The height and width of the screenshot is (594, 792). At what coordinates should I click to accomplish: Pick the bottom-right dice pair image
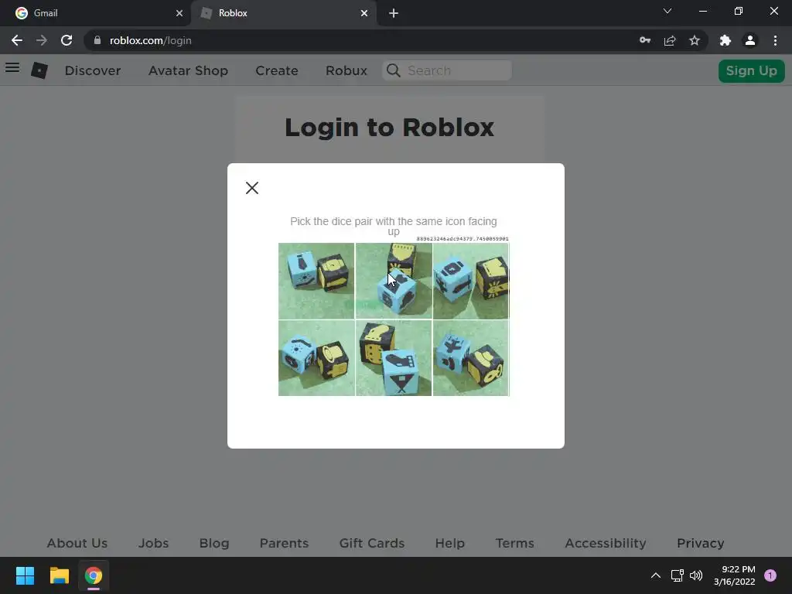click(471, 358)
